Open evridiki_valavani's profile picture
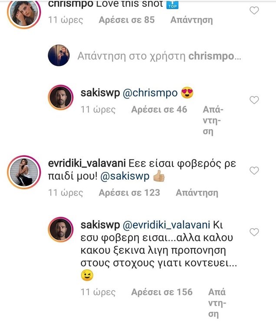This screenshot has height=333, width=276. tap(24, 172)
